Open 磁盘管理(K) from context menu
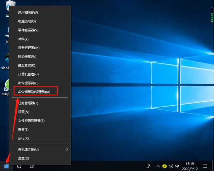The image size is (214, 171). (27, 65)
